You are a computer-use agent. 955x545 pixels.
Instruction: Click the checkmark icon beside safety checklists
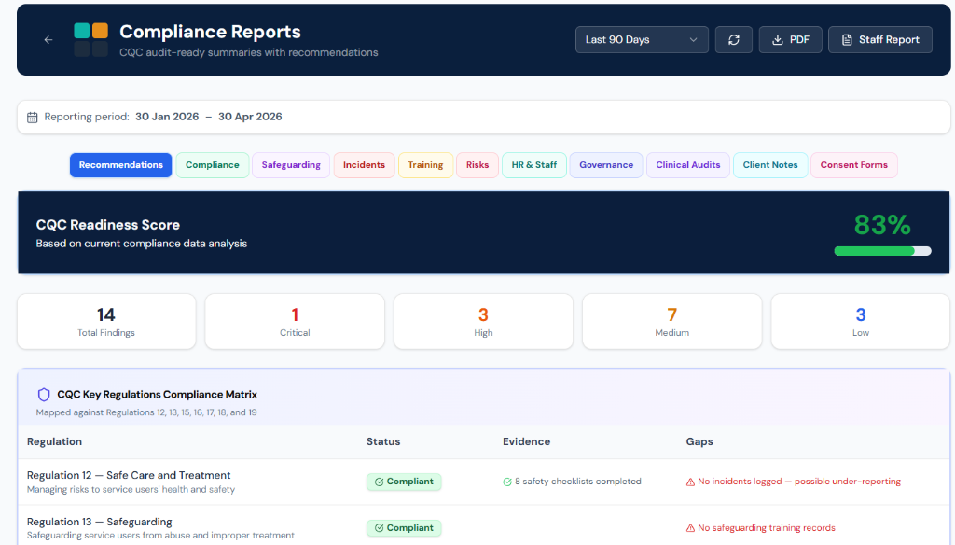click(x=507, y=482)
